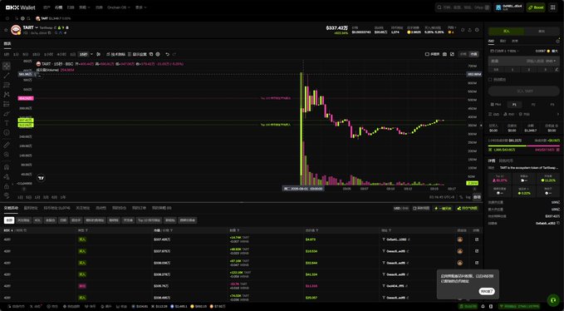
Task: Switch to the limit order tab
Action: (x=503, y=41)
